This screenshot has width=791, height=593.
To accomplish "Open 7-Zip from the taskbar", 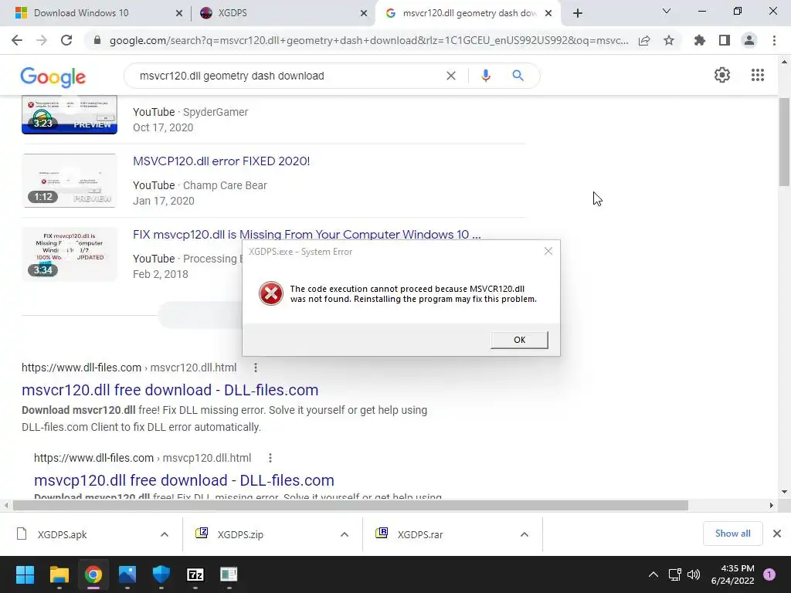I will point(195,574).
